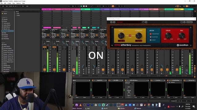The height and width of the screenshot is (110, 197).
Task: Select Robot mode in Little AlterBoy
Action: coord(151,40)
